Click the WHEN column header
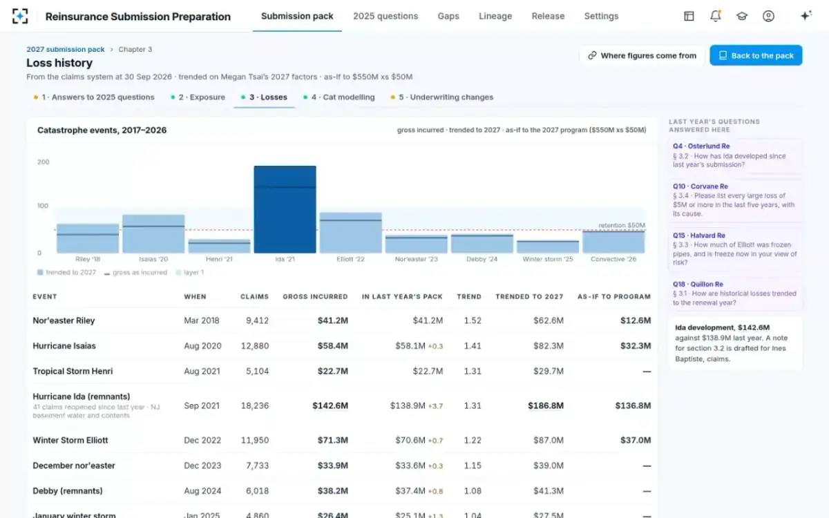829x518 pixels. (x=195, y=297)
